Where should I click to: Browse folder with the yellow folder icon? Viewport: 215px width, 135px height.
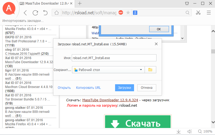pos(150,70)
